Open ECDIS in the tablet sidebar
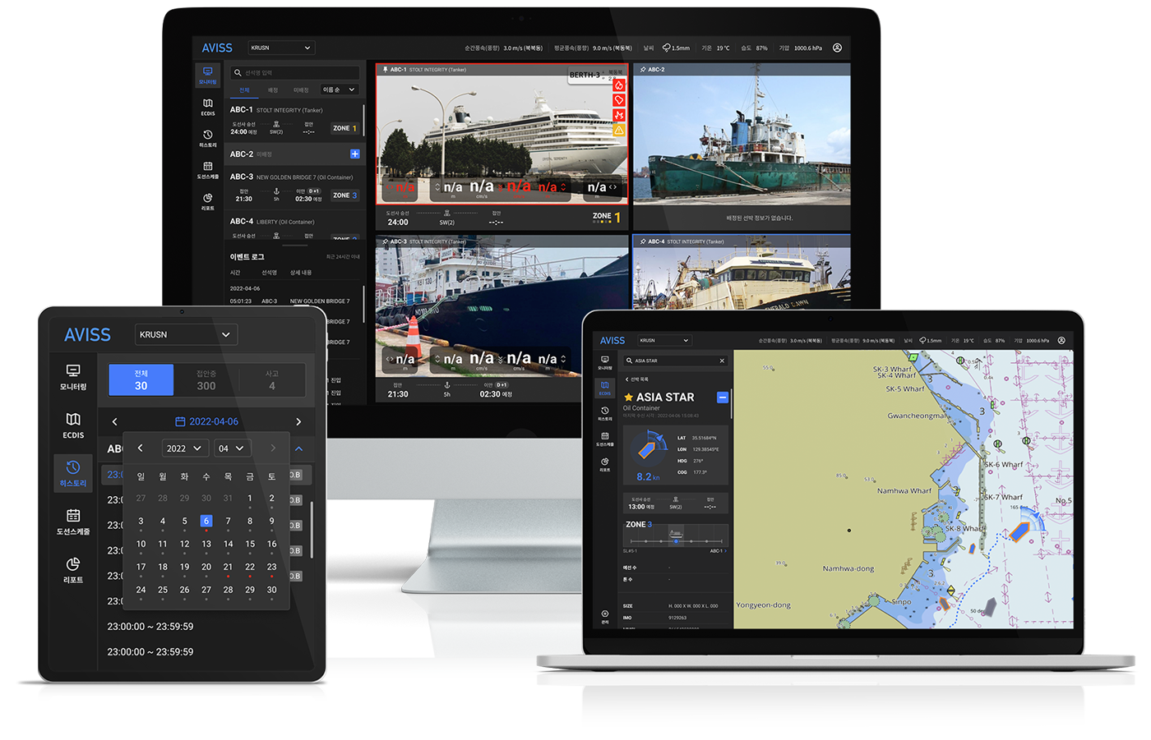Viewport: 1151px width, 740px height. [73, 425]
